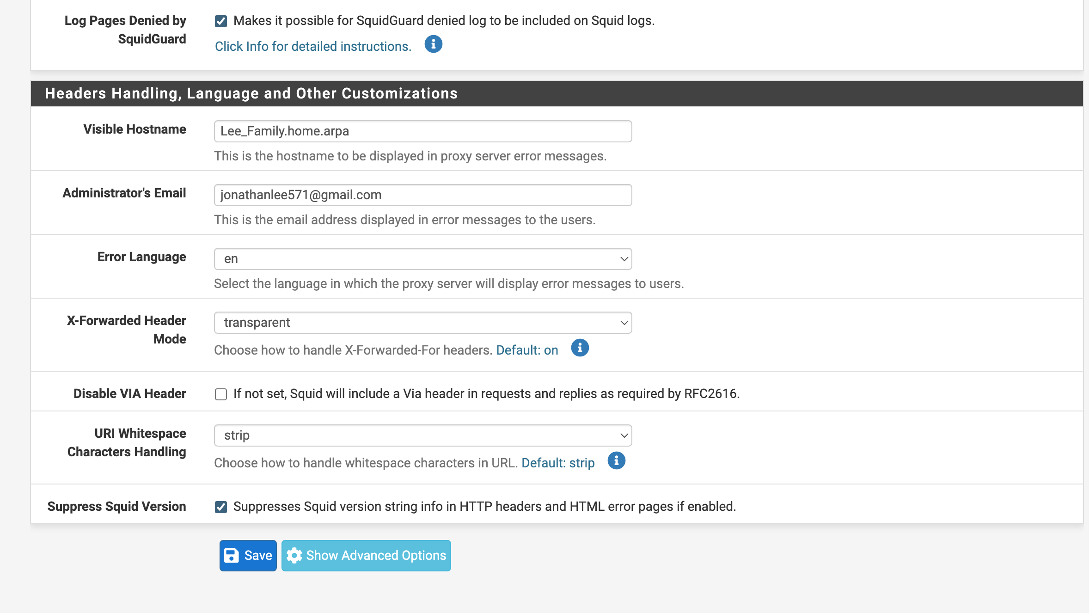The width and height of the screenshot is (1089, 613).
Task: Show Advanced Options
Action: coord(366,555)
